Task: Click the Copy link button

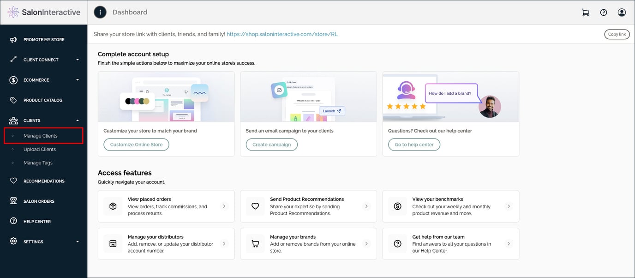Action: [617, 34]
